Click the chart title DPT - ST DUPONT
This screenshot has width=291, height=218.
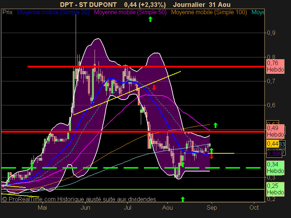point(88,4)
